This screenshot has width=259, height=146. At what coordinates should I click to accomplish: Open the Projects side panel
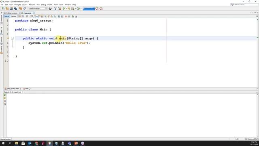click(x=2, y=50)
